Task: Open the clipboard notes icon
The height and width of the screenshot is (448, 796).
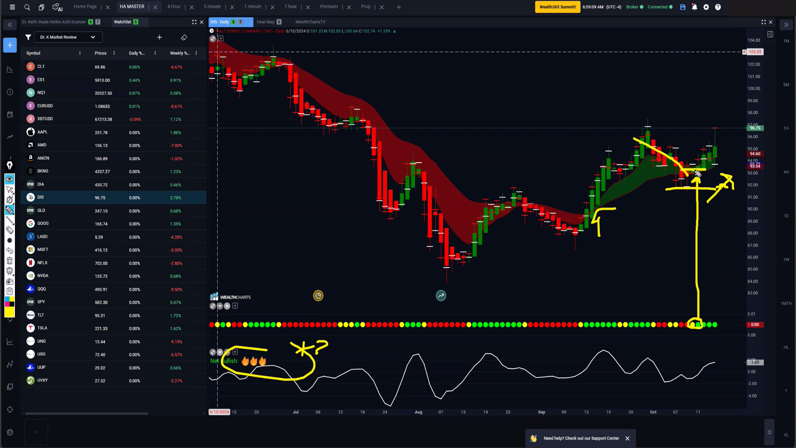Action: (10, 291)
